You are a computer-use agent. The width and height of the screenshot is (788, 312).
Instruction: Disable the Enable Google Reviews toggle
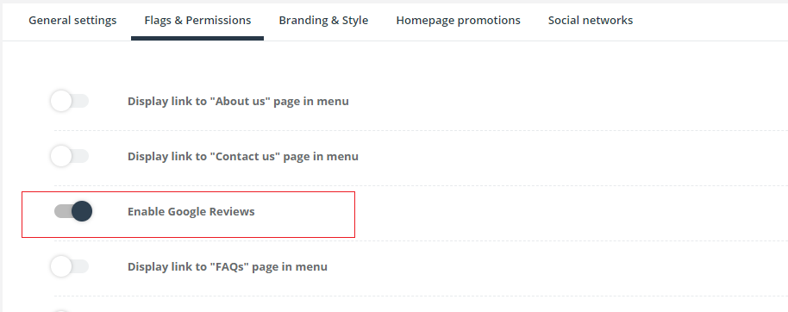[x=73, y=211]
